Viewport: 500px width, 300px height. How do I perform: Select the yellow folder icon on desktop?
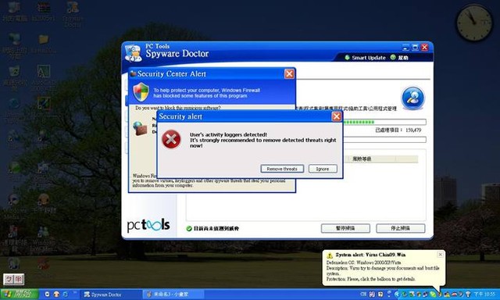pos(43,43)
